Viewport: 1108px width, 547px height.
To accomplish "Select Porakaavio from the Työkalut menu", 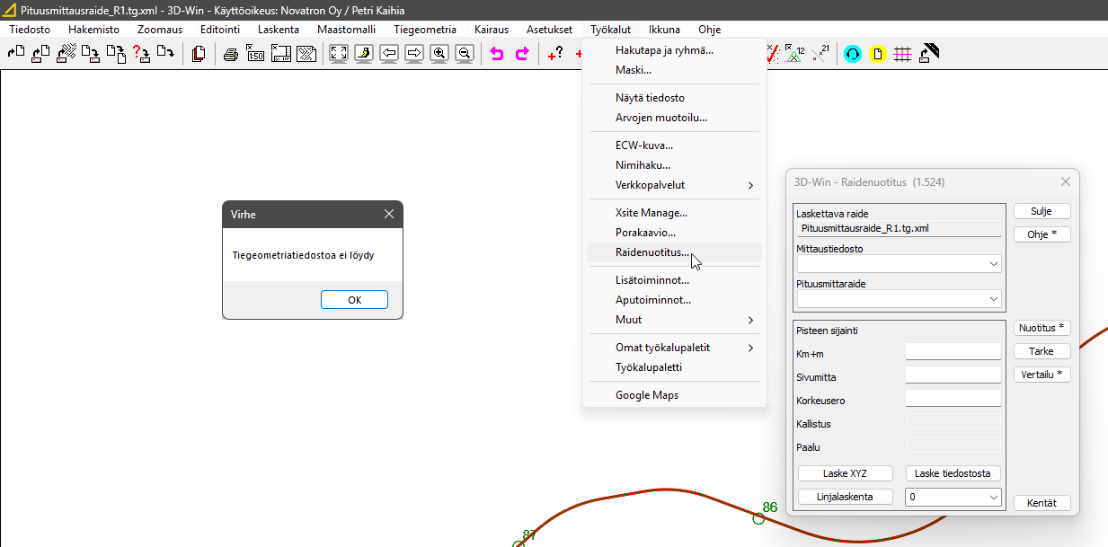I will click(x=645, y=233).
